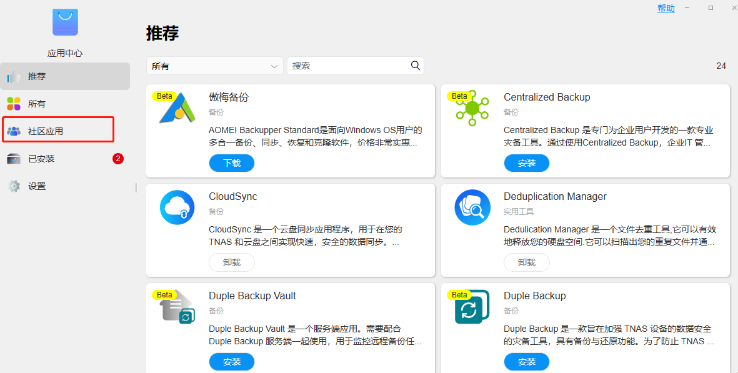The width and height of the screenshot is (738, 373).
Task: Install Centralized Backup with the 安装 button
Action: tap(527, 163)
